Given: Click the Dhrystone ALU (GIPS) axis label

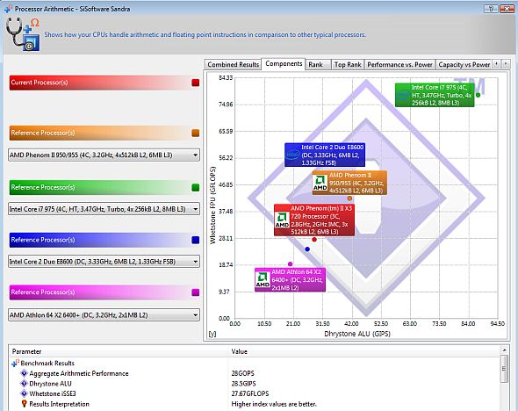Looking at the screenshot, I should [357, 334].
